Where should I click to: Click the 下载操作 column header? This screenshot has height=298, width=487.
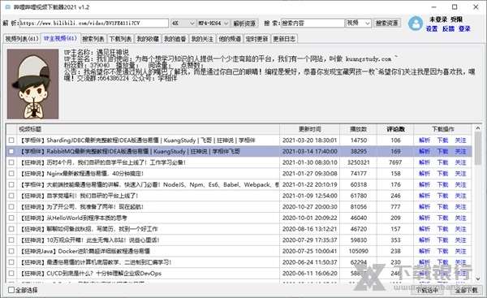click(x=443, y=129)
